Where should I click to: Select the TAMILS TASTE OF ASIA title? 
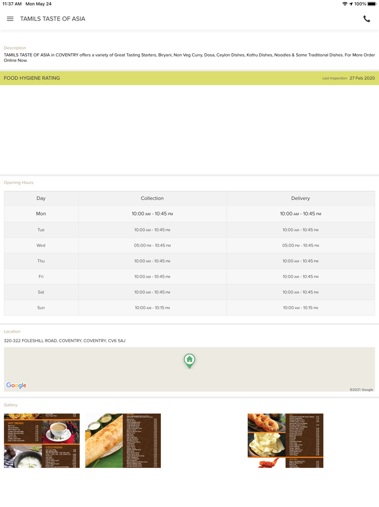pyautogui.click(x=53, y=19)
